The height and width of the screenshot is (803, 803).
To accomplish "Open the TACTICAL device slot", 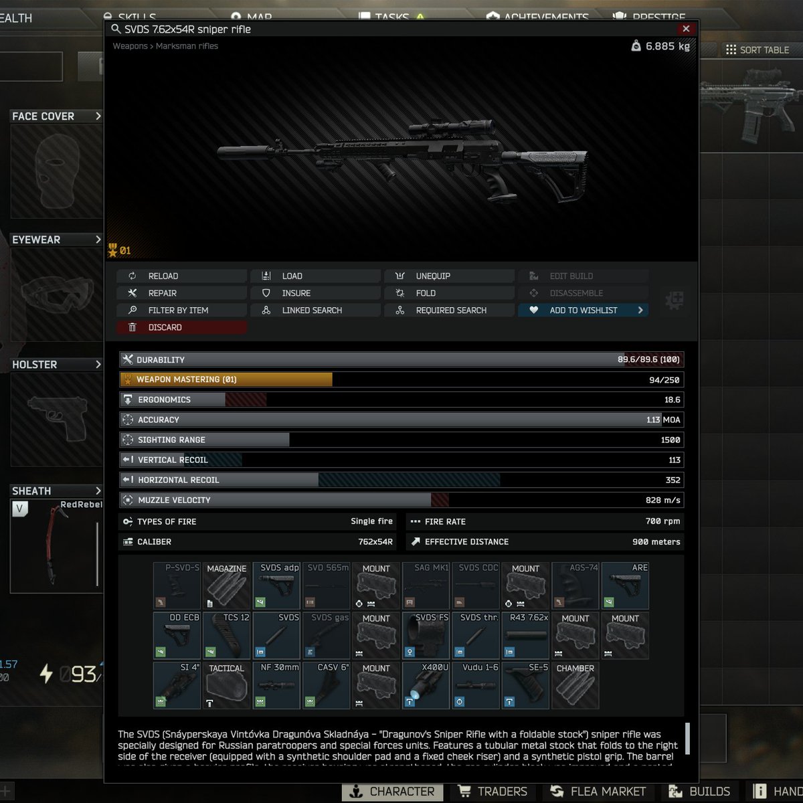I will click(x=227, y=685).
